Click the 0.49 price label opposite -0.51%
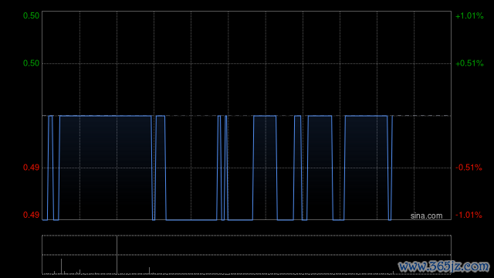 (31, 168)
